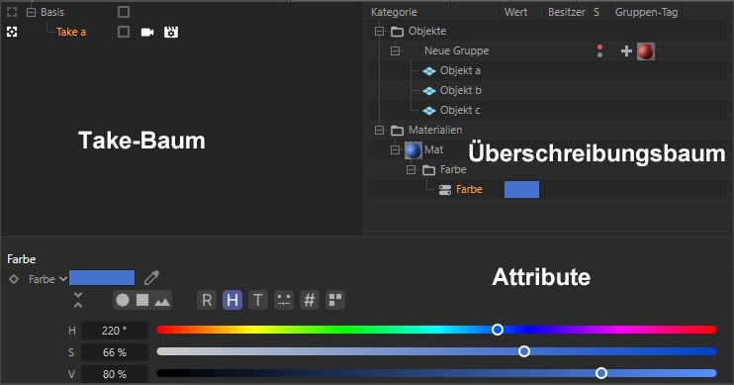Collapse the Neue Gruppe node
Viewport: 734px width, 385px height.
pyautogui.click(x=395, y=50)
